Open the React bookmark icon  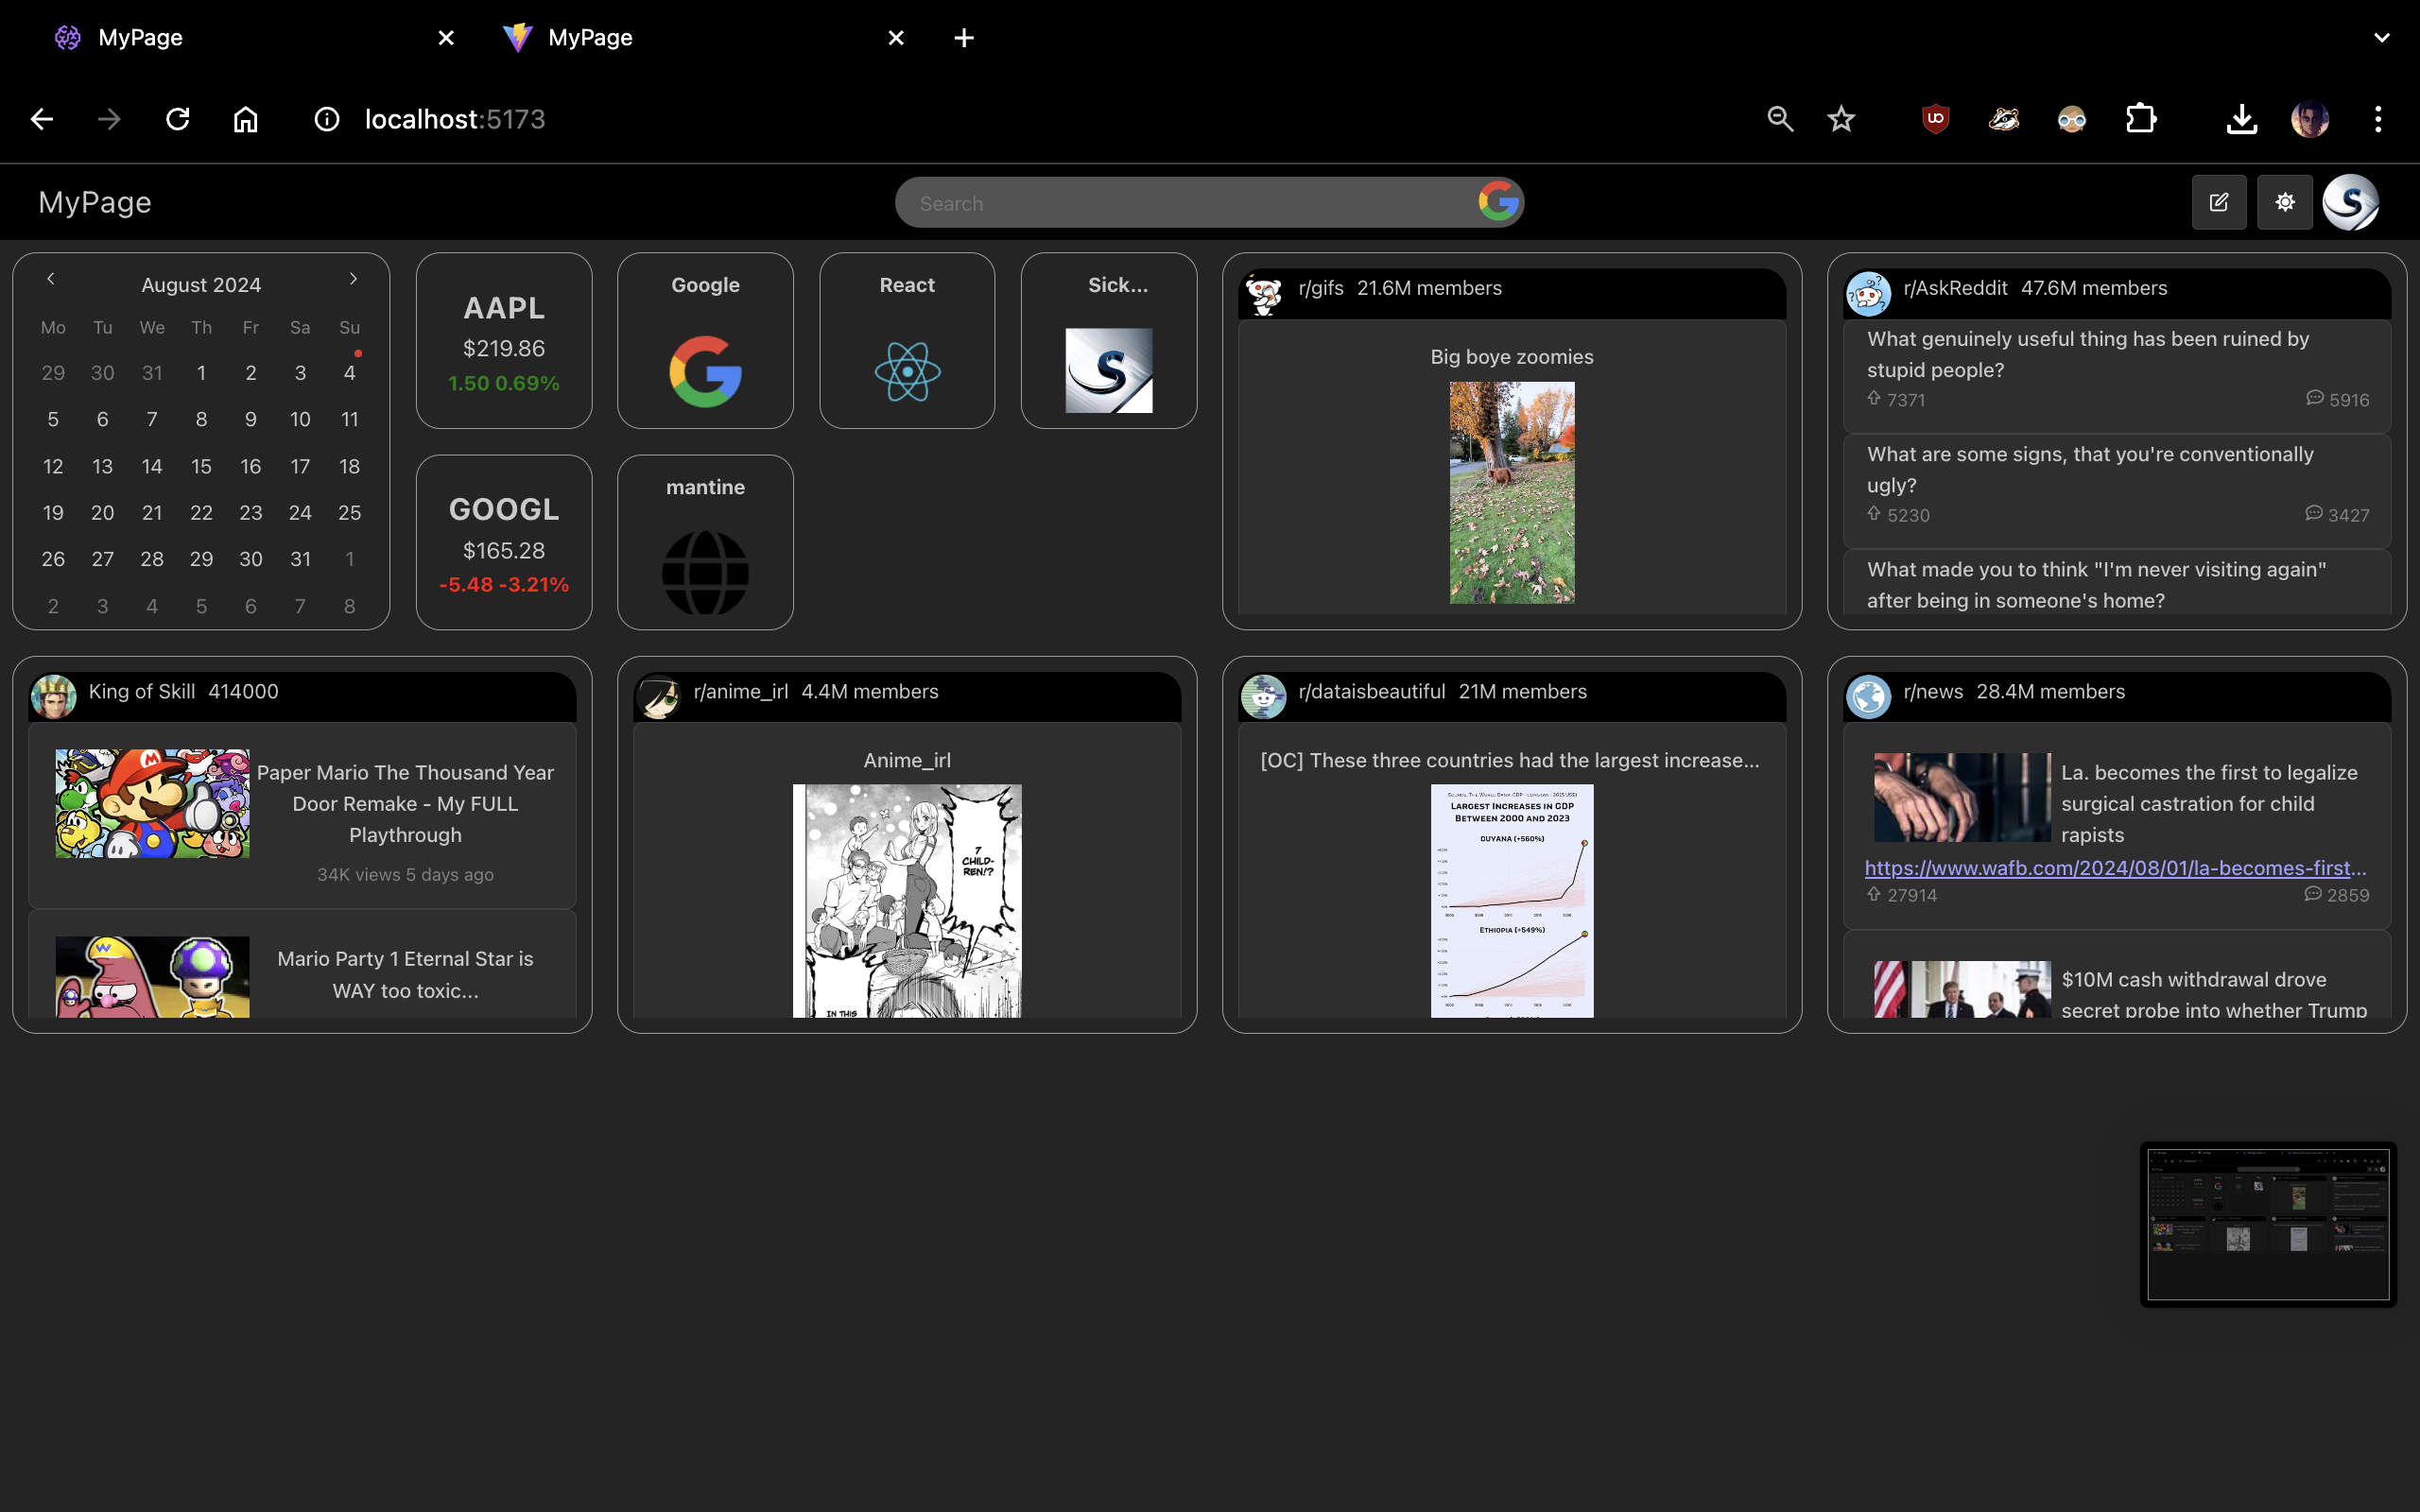coord(907,371)
